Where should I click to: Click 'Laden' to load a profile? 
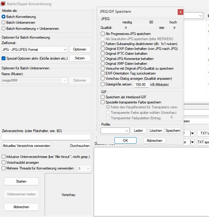coord(138,131)
